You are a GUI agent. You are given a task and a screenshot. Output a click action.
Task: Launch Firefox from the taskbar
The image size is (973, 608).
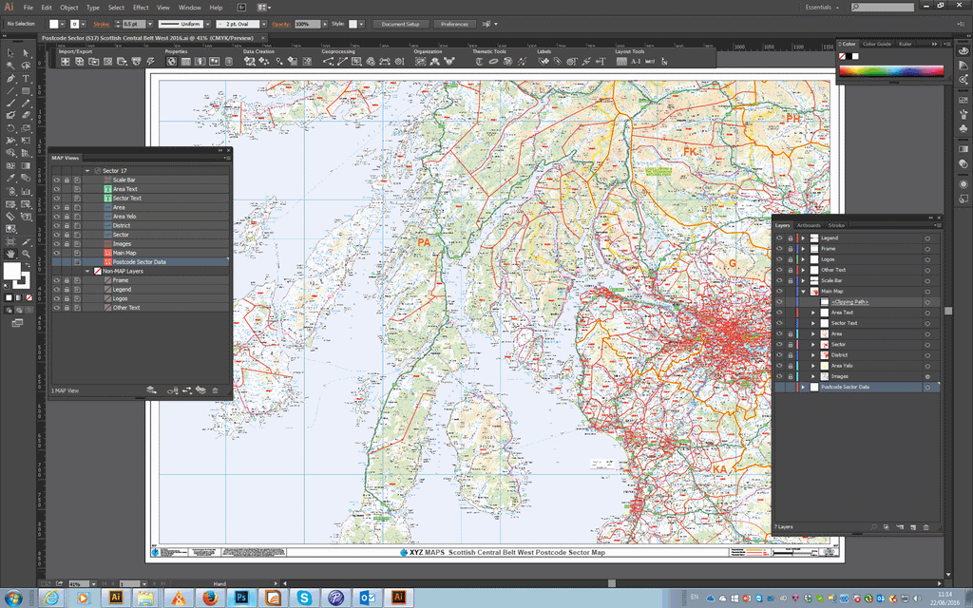(210, 598)
